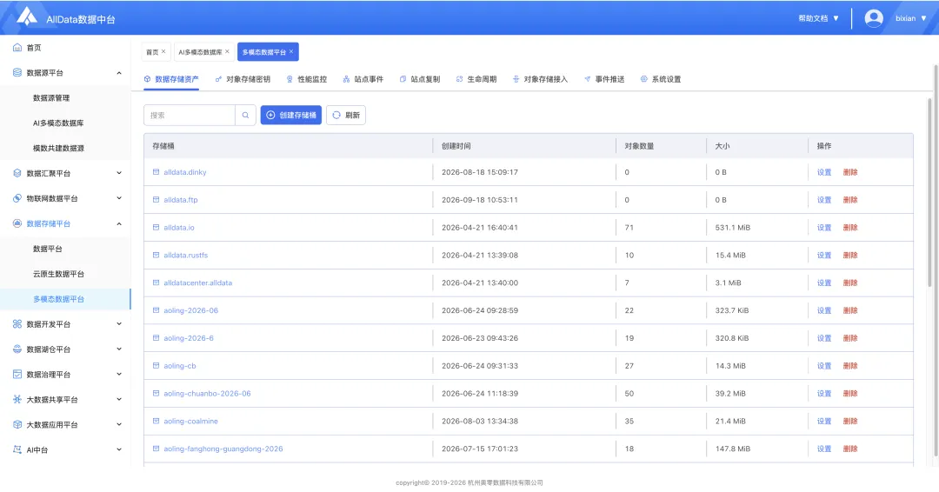Screen dimensions: 939x492
Task: Click the date 2026-06-23 09:43:26
Action: coord(480,338)
